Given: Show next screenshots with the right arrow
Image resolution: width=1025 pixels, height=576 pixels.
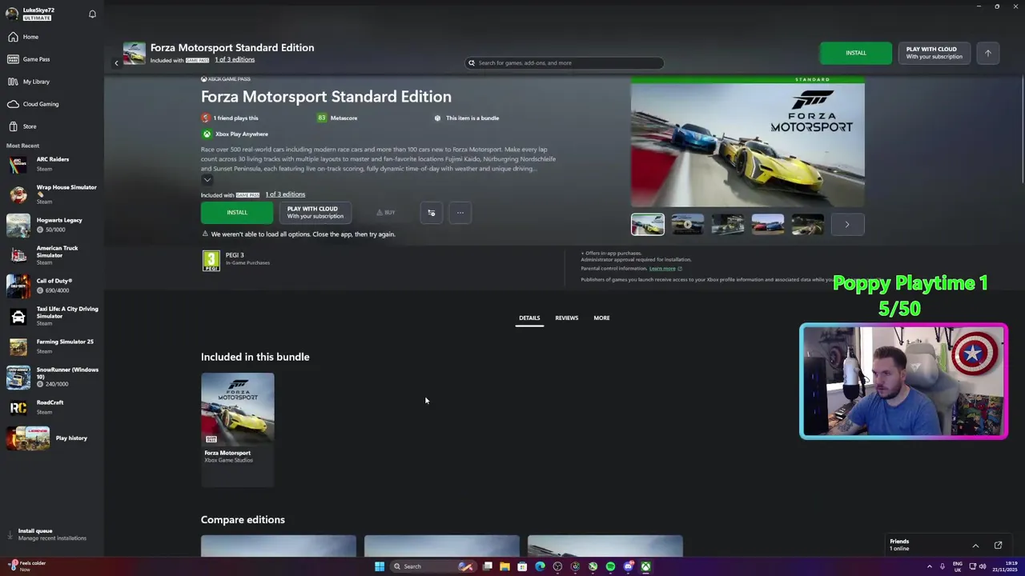Looking at the screenshot, I should [x=847, y=225].
